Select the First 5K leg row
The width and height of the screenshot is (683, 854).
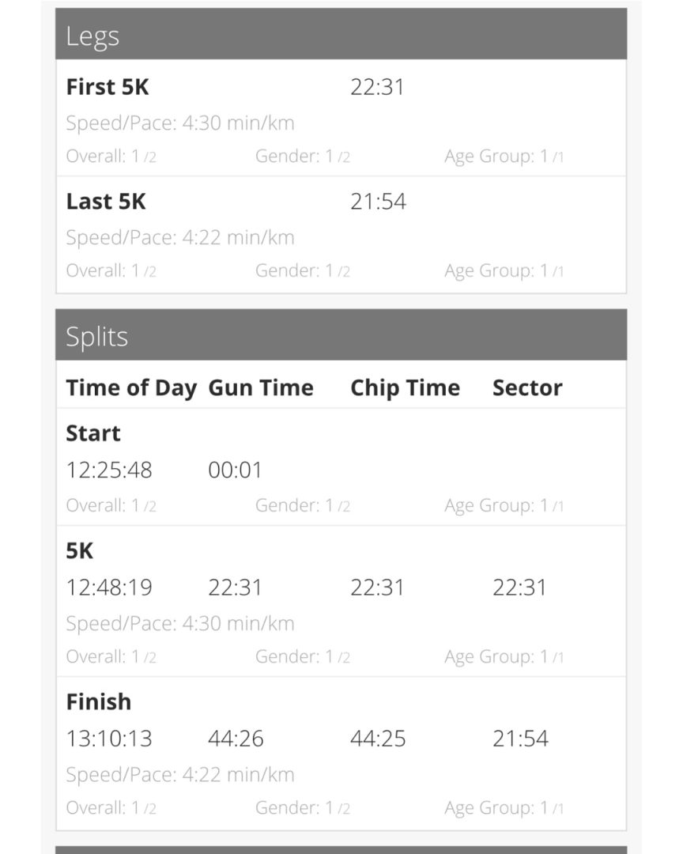point(341,118)
